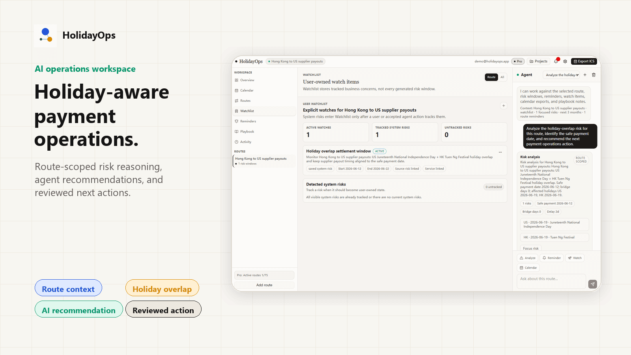The height and width of the screenshot is (355, 631).
Task: Click the US Juneteenth National Independence Day entry
Action: click(x=554, y=224)
